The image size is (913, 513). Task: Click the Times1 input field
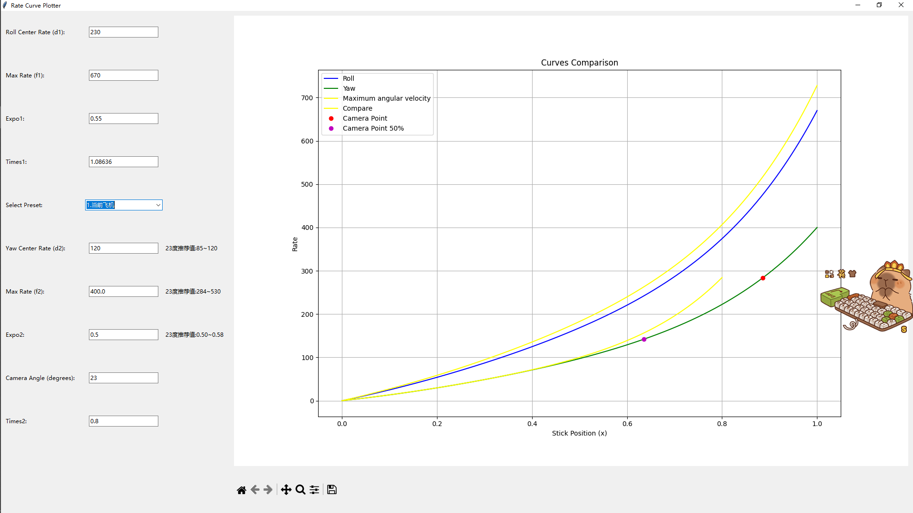click(x=123, y=162)
